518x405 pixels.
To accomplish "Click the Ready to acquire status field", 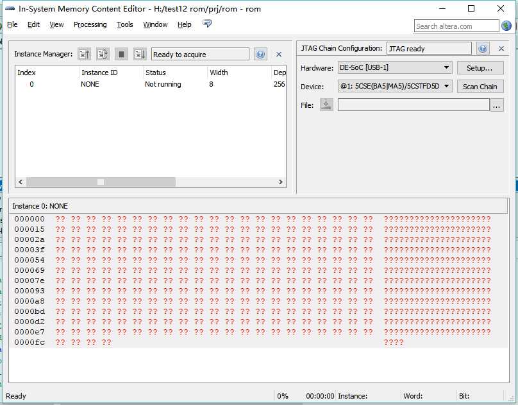I will tap(200, 54).
